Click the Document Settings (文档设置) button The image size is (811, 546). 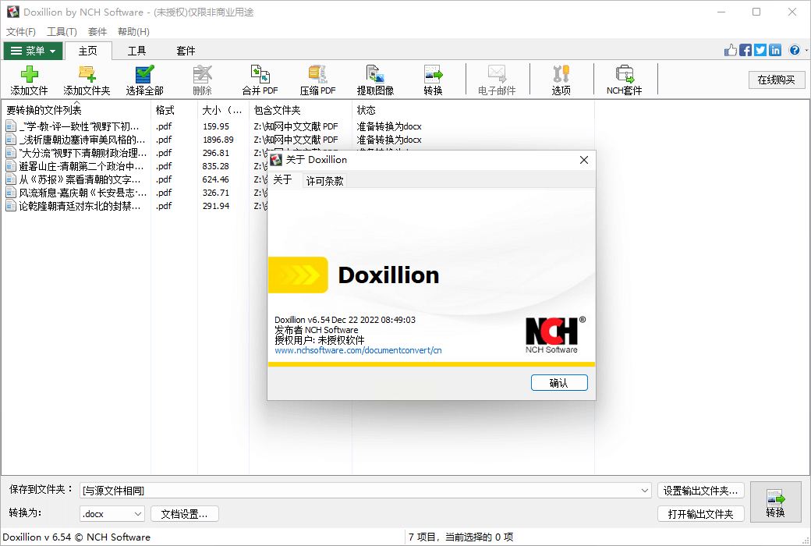click(184, 514)
